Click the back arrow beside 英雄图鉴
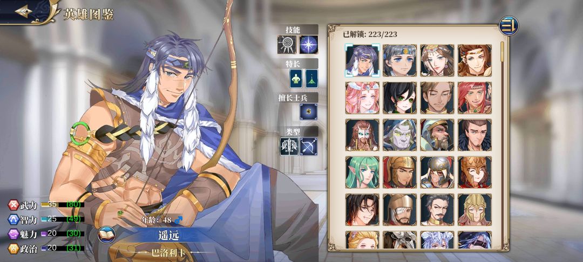Image resolution: width=583 pixels, height=262 pixels. (x=23, y=11)
